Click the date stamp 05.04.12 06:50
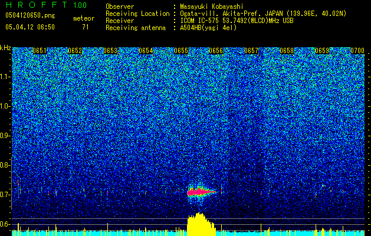 (30, 27)
